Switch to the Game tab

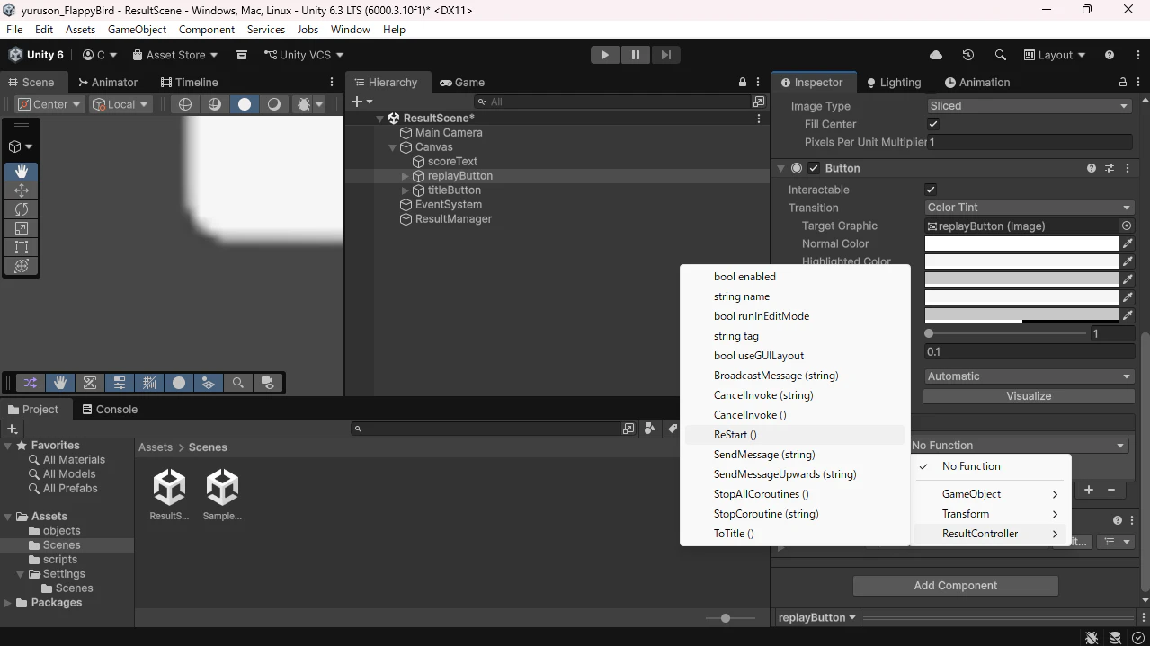tap(462, 82)
